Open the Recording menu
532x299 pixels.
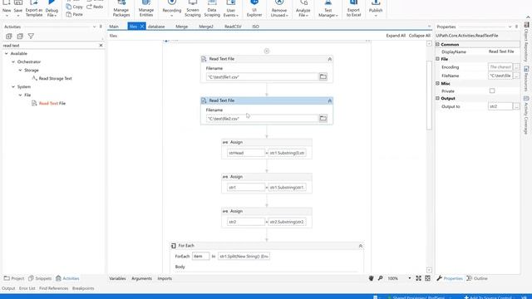172,9
